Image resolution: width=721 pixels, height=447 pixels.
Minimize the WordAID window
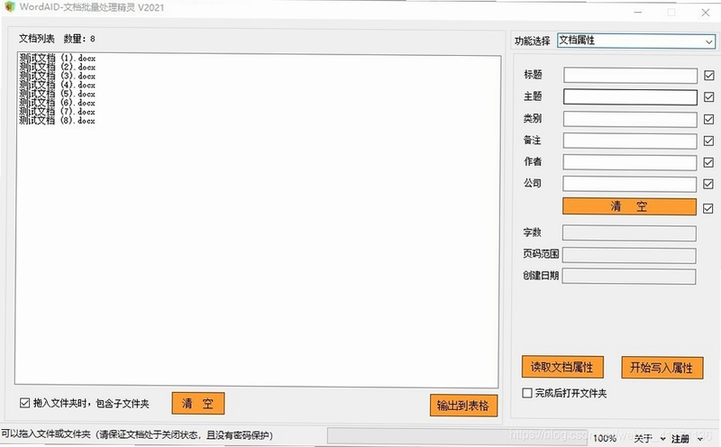click(638, 12)
